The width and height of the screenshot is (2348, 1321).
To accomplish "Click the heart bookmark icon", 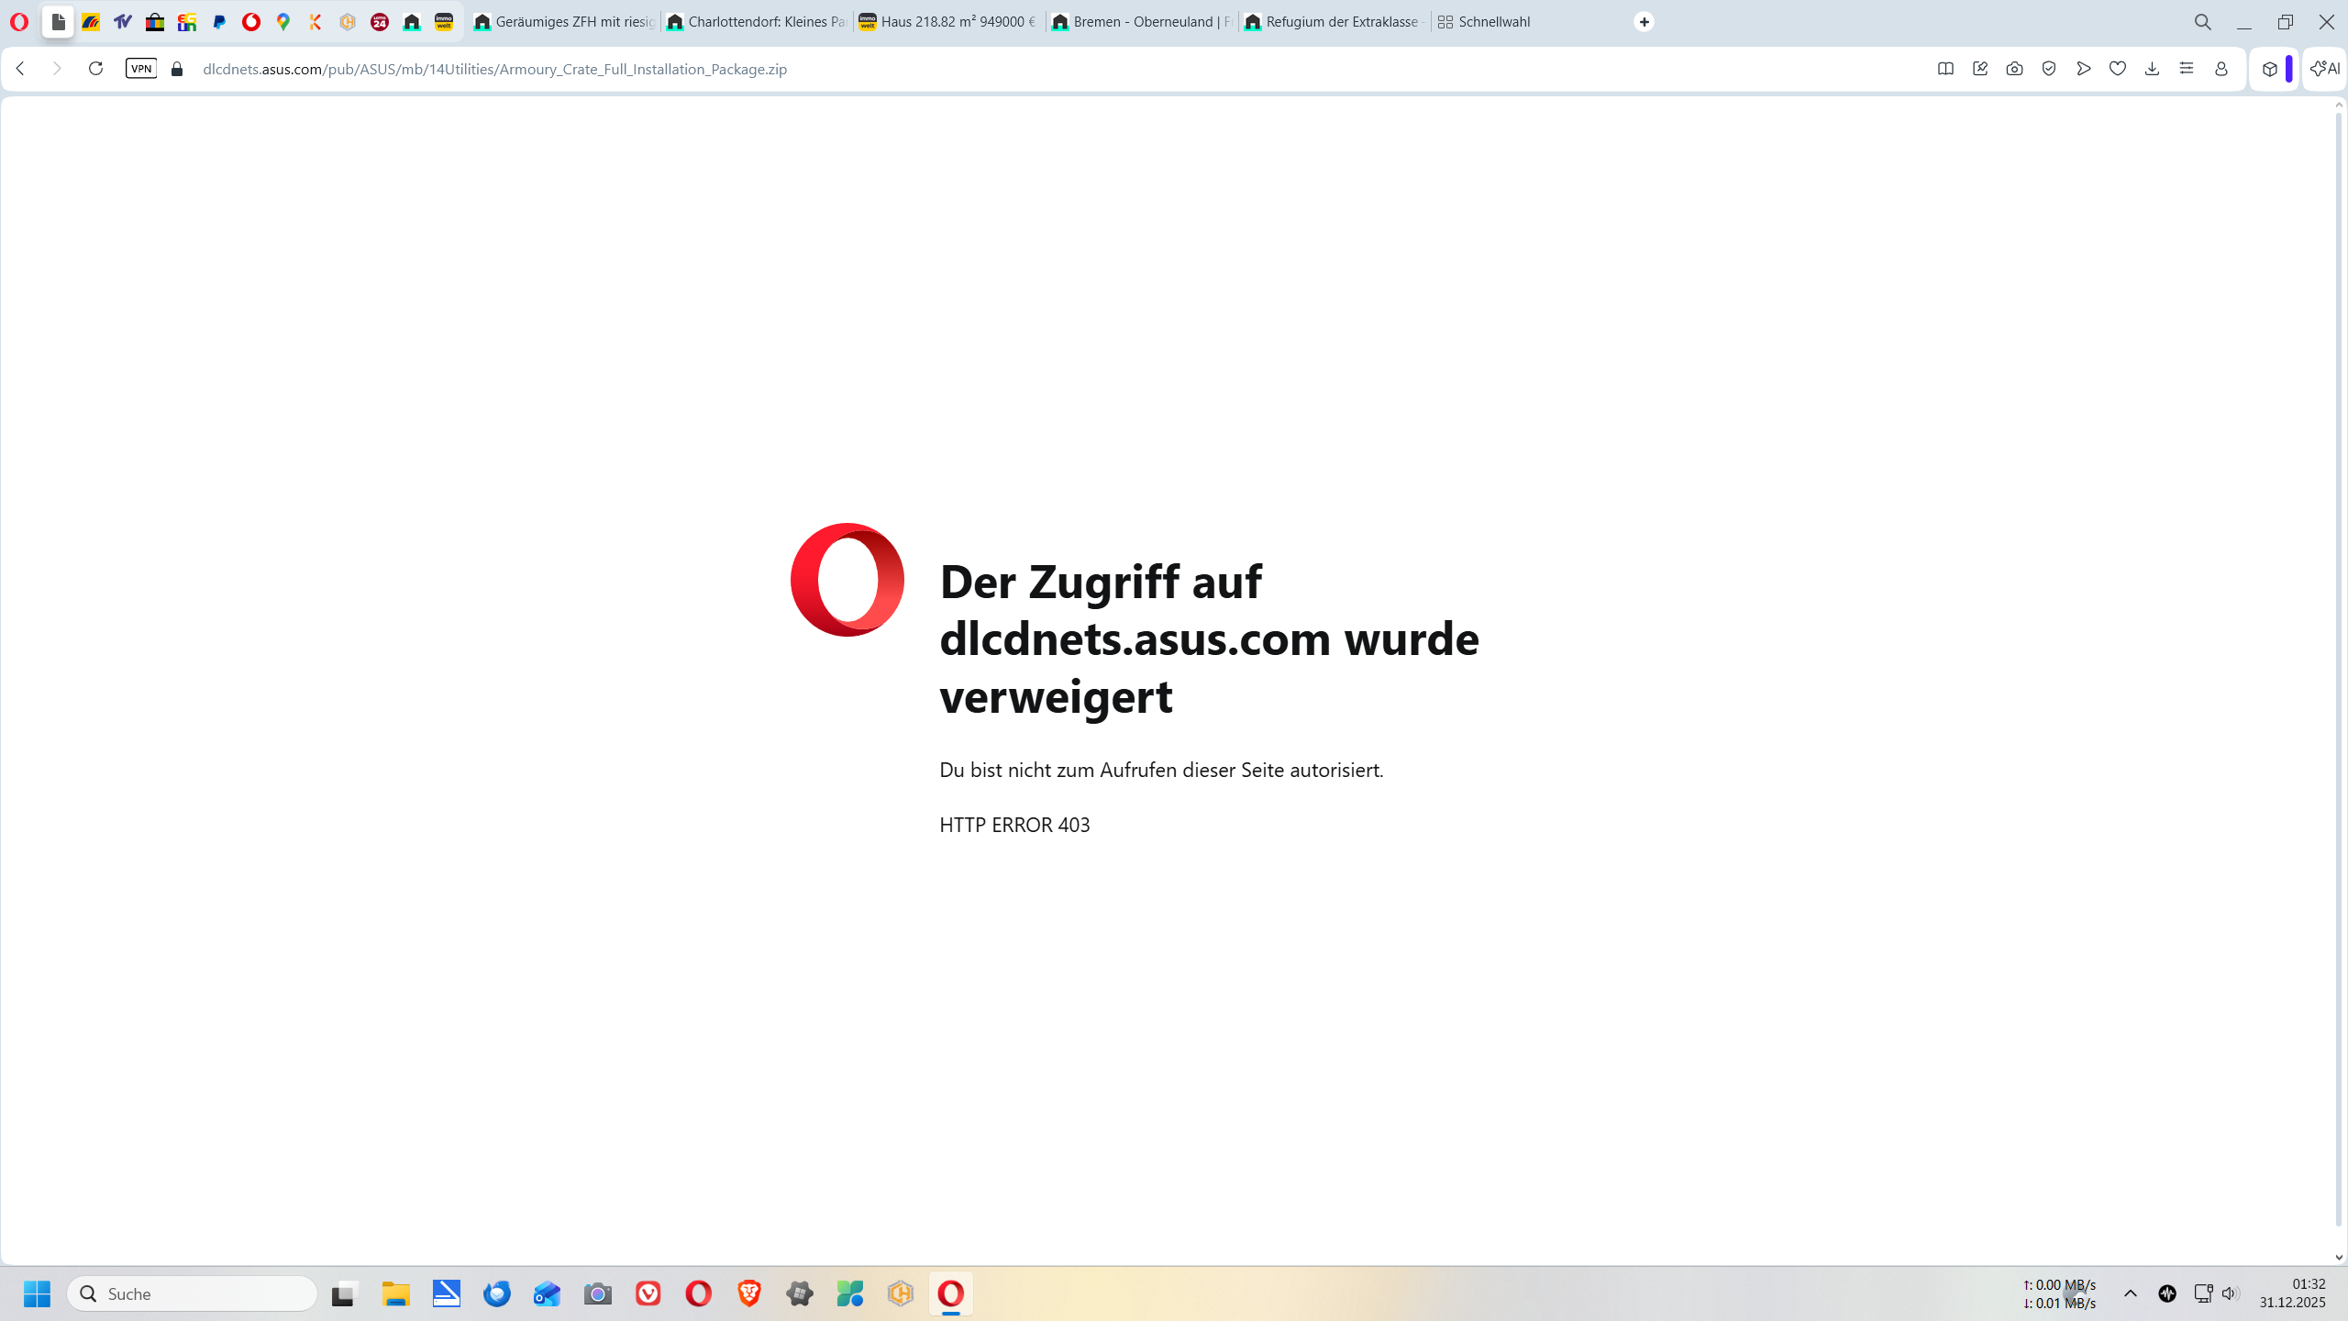I will [2118, 69].
